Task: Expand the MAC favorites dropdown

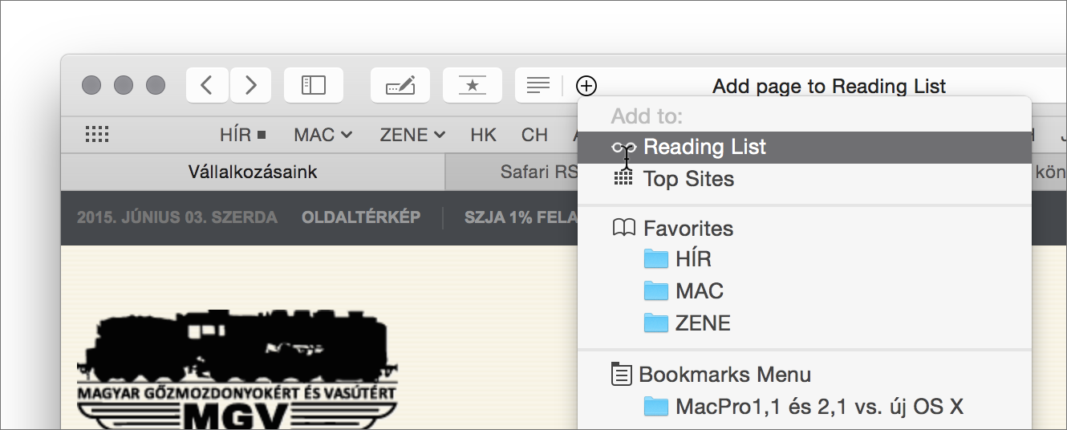Action: 323,135
